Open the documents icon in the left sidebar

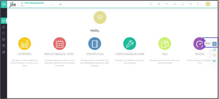click(x=4, y=46)
